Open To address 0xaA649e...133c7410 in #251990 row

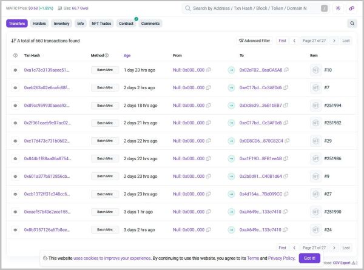coord(260,212)
